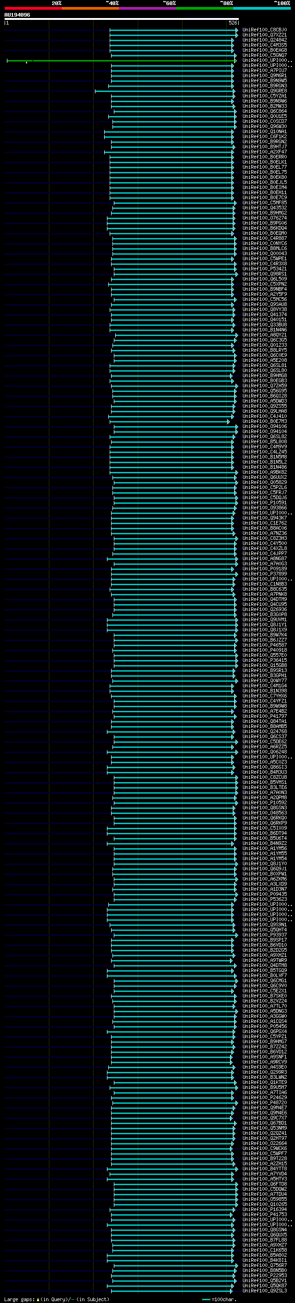Select hit label UniRef100_O94106

tap(264, 427)
